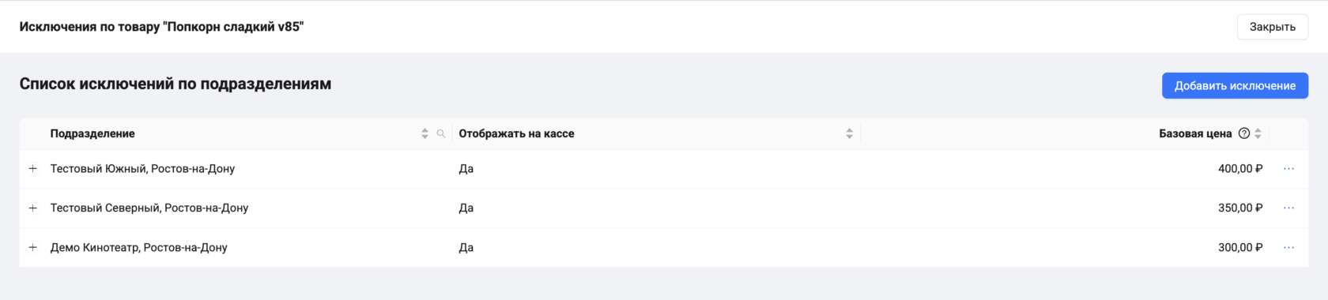This screenshot has height=300, width=1328.
Task: Select the Демо Кинотеатр, Ростов-на-Дону row
Action: tap(664, 248)
